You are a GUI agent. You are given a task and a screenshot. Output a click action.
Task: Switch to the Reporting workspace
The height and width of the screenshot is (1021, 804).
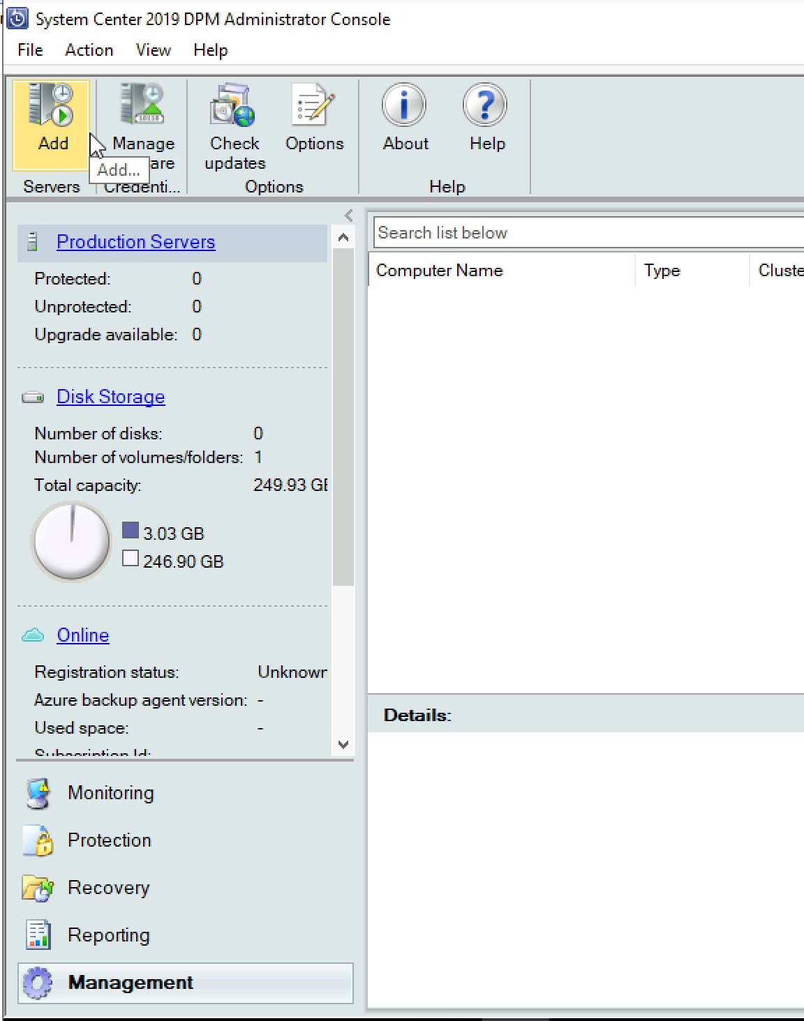(x=109, y=935)
